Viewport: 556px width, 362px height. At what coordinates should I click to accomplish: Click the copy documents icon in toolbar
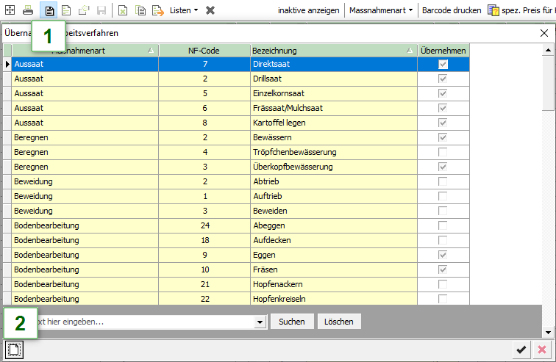pos(140,10)
